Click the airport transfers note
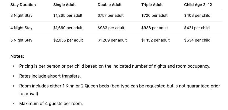228x110 pixels. click(x=50, y=76)
